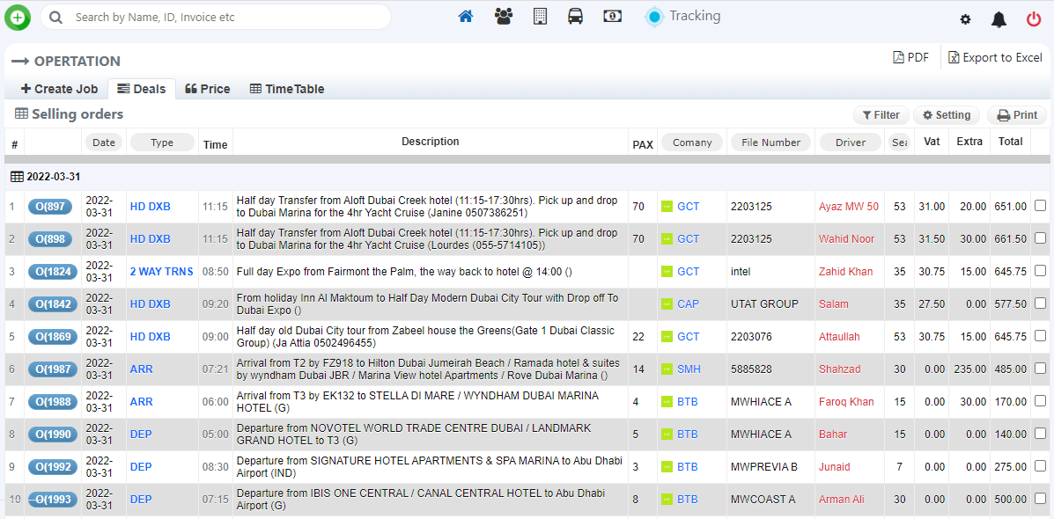Check the box for Shahzad row
Viewport: 1054px width, 519px height.
tap(1040, 369)
